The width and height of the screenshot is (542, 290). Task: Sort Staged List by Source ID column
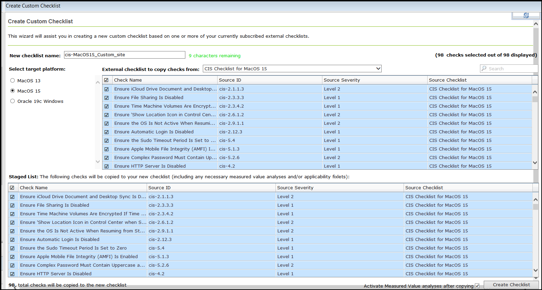coord(211,188)
